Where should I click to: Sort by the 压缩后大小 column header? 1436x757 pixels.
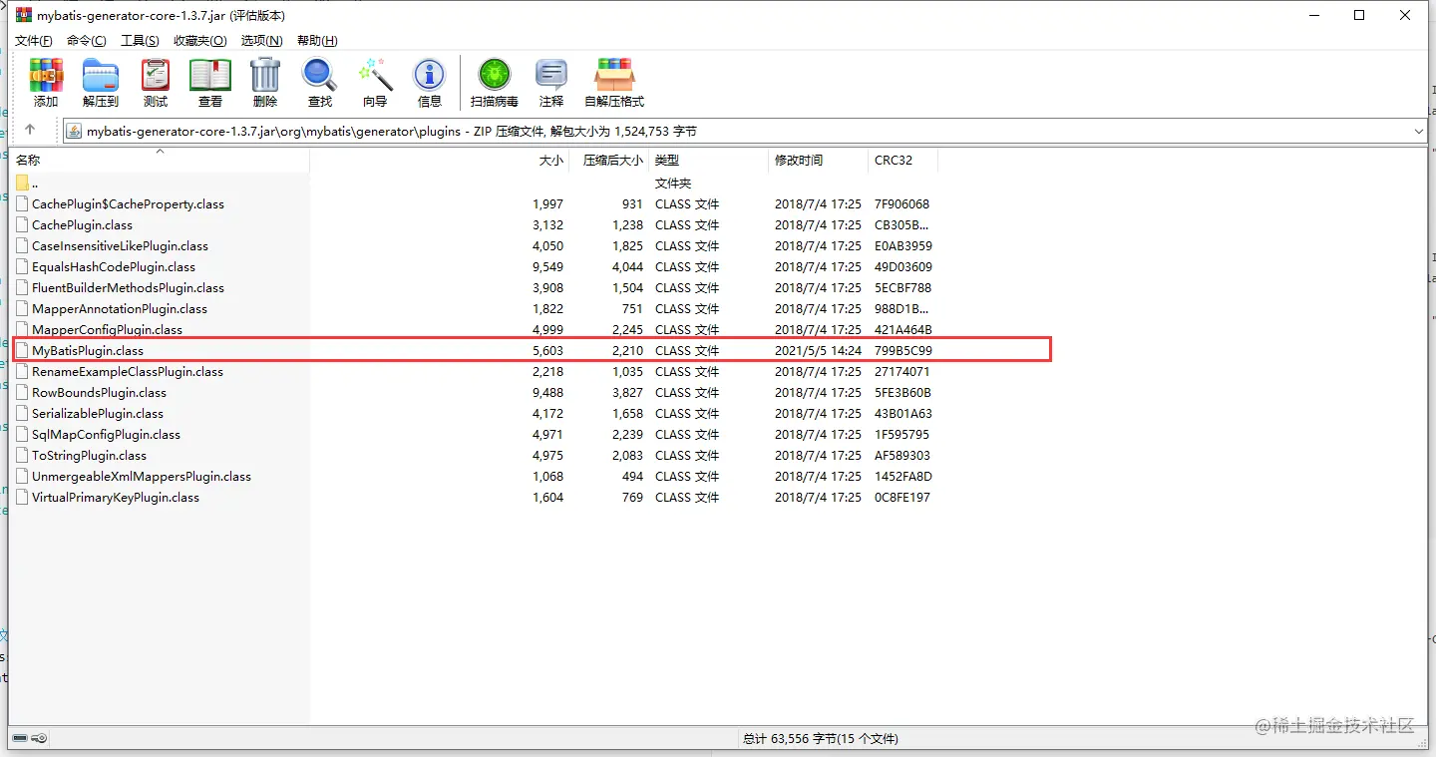point(608,160)
